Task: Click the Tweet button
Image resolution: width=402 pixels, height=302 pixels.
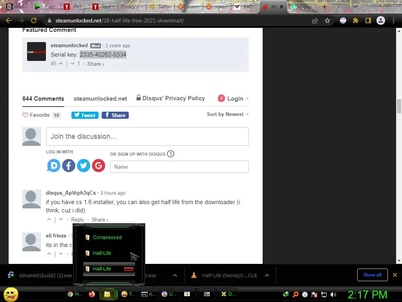Action: [x=85, y=115]
